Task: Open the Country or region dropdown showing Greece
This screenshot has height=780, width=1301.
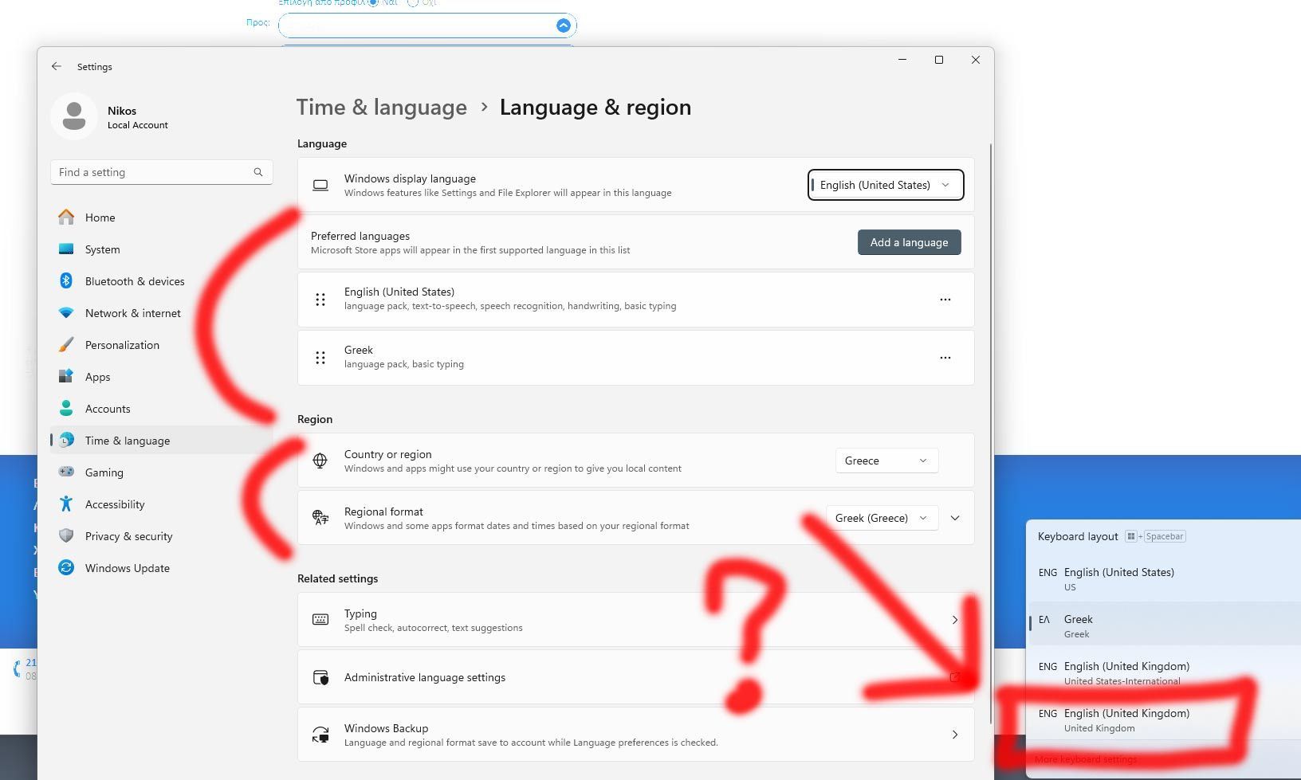Action: pos(886,461)
